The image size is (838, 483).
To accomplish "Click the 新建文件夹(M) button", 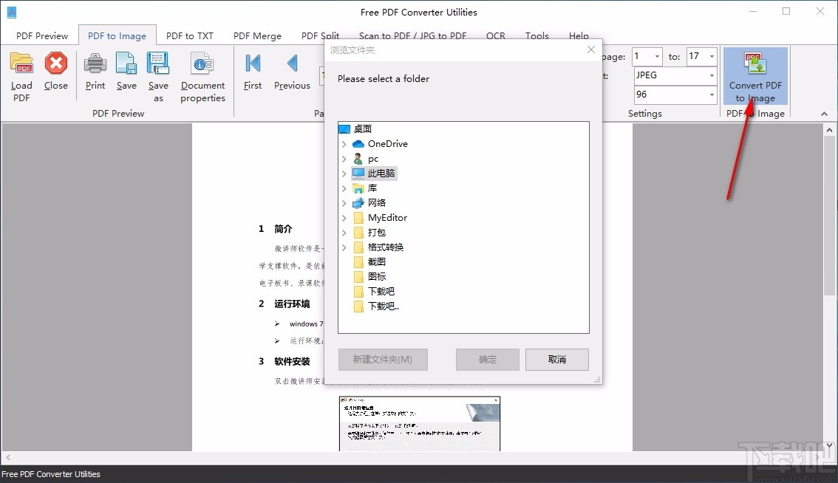I will tap(383, 360).
